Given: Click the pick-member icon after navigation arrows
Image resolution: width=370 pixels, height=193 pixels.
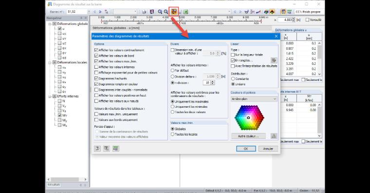Looking at the screenshot, I should (x=106, y=12).
